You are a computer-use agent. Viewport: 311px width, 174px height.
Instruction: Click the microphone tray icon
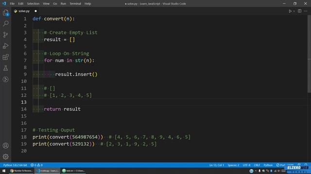(x=259, y=171)
